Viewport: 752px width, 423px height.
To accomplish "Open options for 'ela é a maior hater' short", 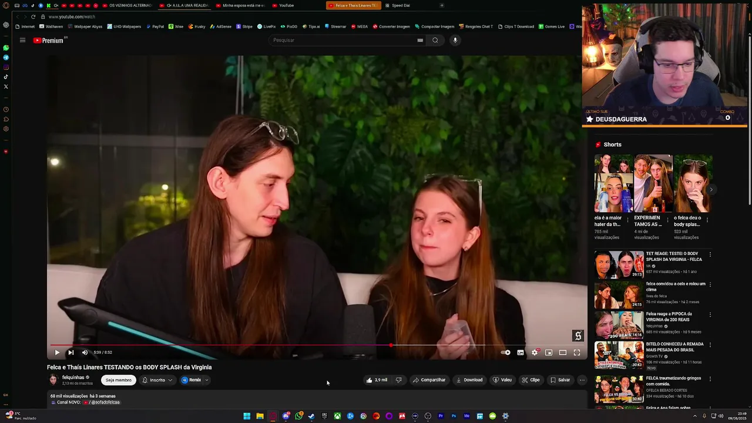I will click(x=627, y=220).
